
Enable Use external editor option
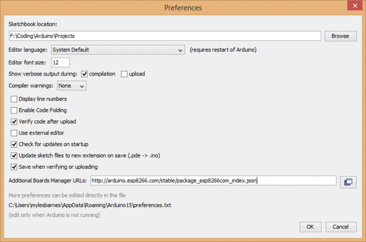(14, 132)
